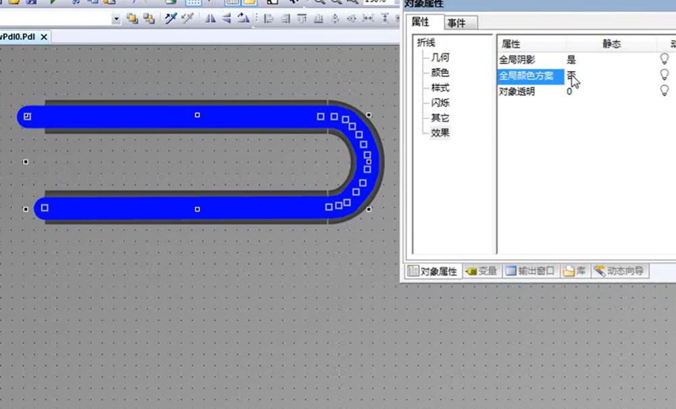The image size is (676, 409).
Task: Close the Pdl0.Pdl document tab
Action: [x=44, y=37]
